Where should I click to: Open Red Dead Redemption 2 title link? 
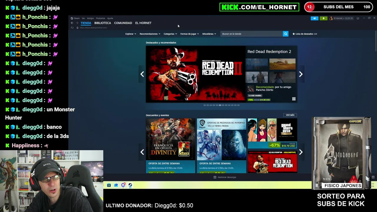pyautogui.click(x=269, y=52)
